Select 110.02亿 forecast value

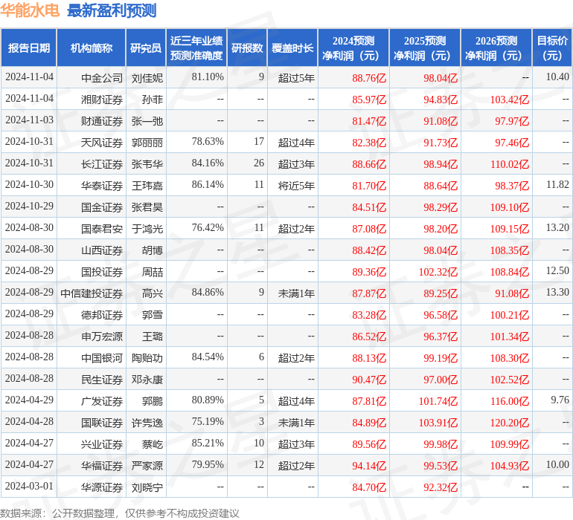(x=510, y=164)
